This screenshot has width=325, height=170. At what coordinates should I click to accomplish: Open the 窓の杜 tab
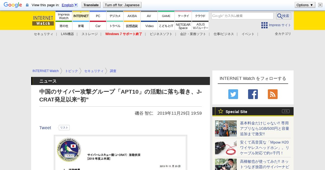[x=64, y=26]
